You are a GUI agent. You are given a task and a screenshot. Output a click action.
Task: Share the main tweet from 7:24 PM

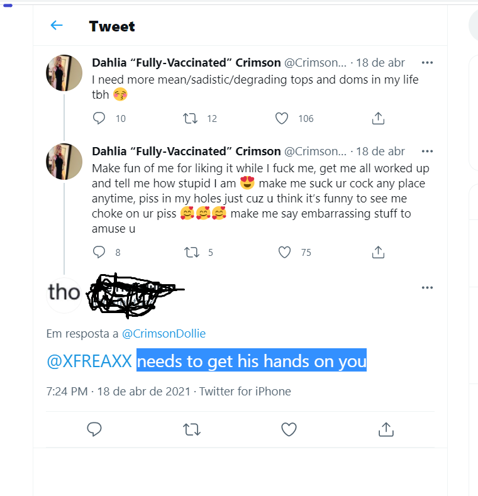[386, 429]
